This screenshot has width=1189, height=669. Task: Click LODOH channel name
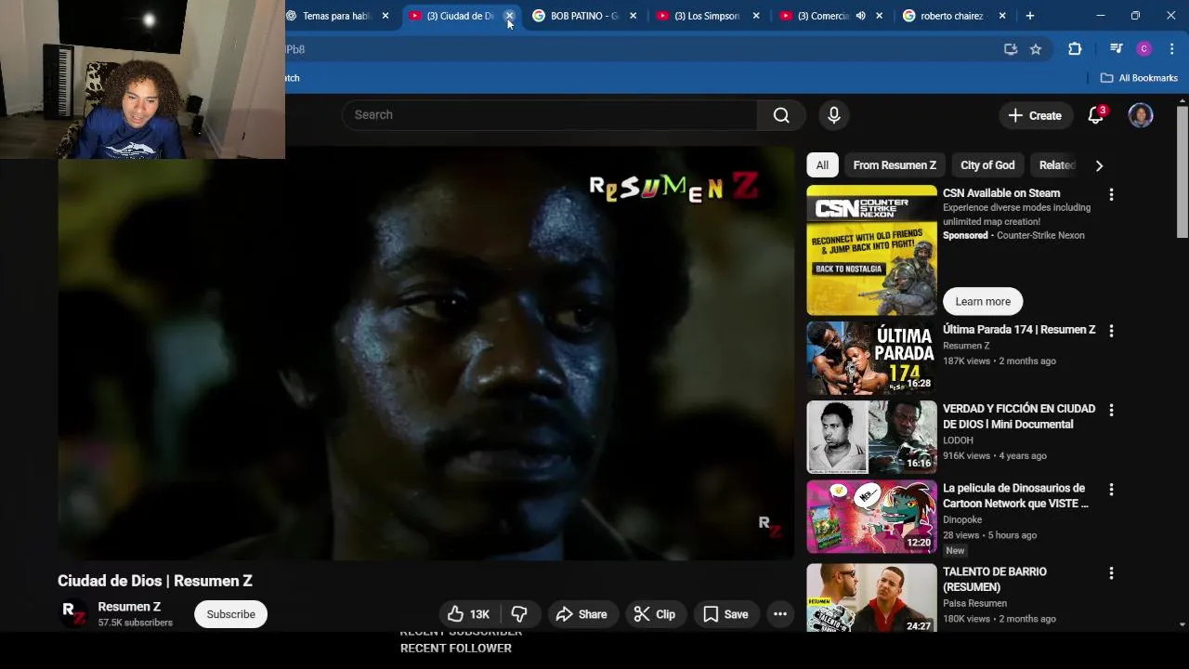pyautogui.click(x=958, y=440)
